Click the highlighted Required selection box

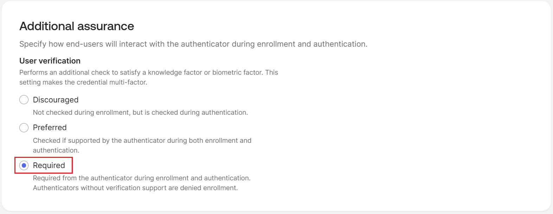pyautogui.click(x=43, y=165)
